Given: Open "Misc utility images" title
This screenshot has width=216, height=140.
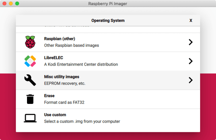Looking at the screenshot, I should coord(62,77).
